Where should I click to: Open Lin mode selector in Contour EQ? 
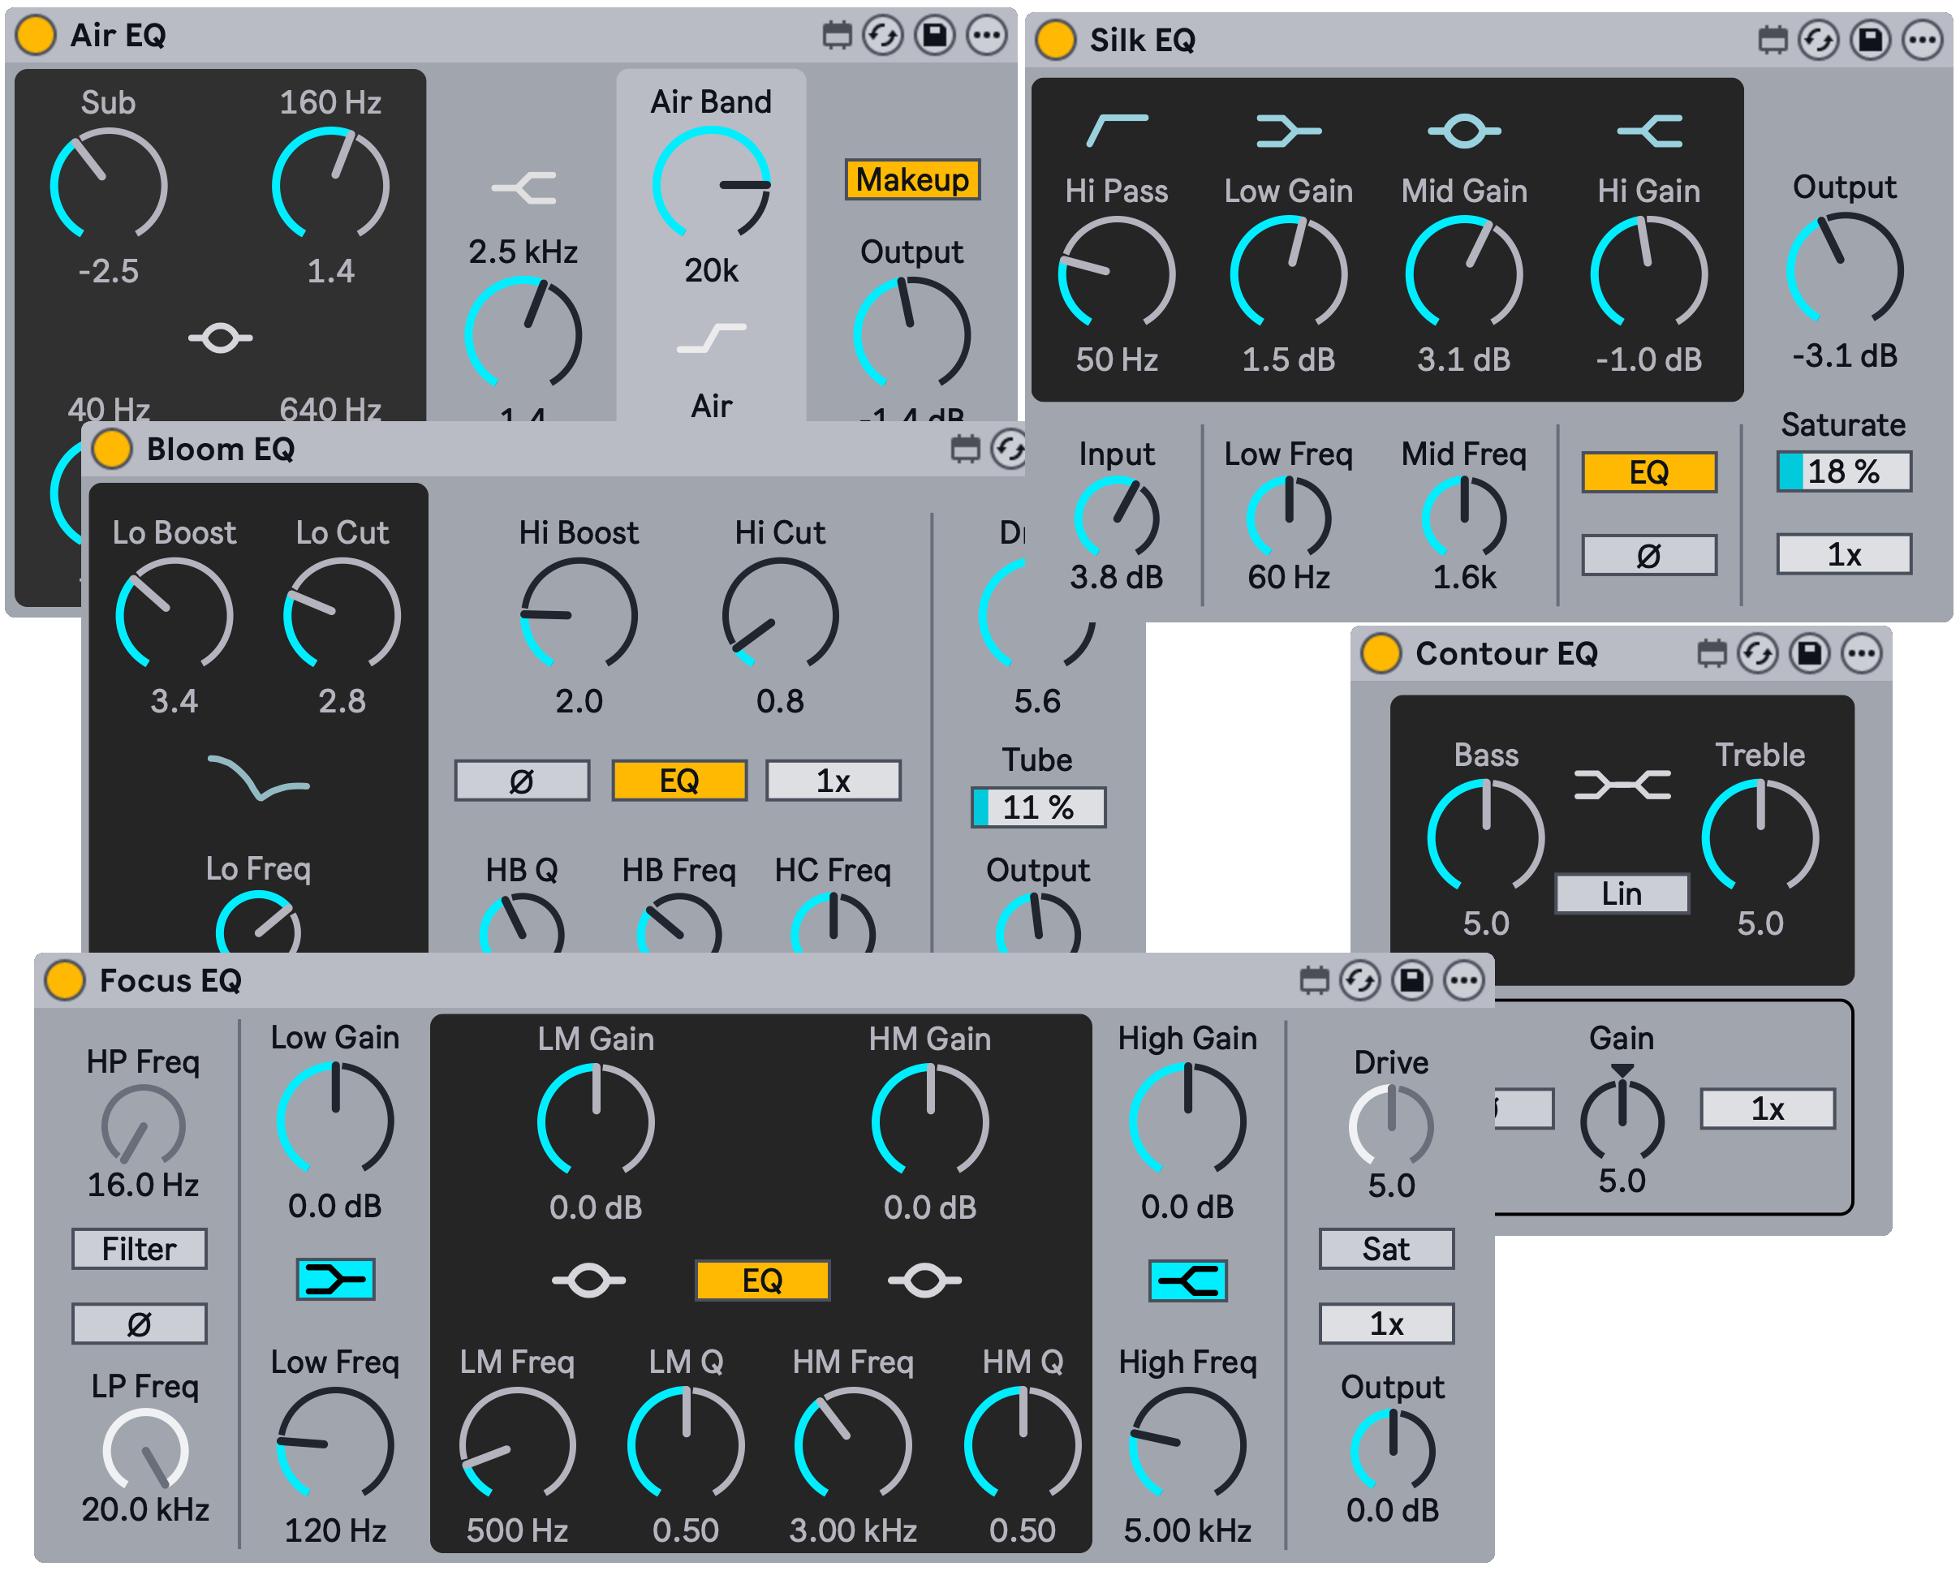coord(1622,893)
